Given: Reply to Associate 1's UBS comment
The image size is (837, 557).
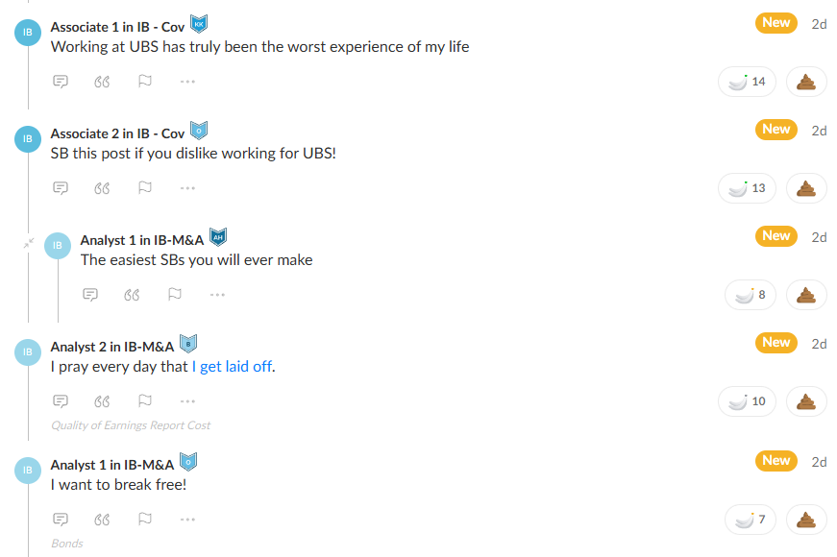Looking at the screenshot, I should [x=61, y=81].
